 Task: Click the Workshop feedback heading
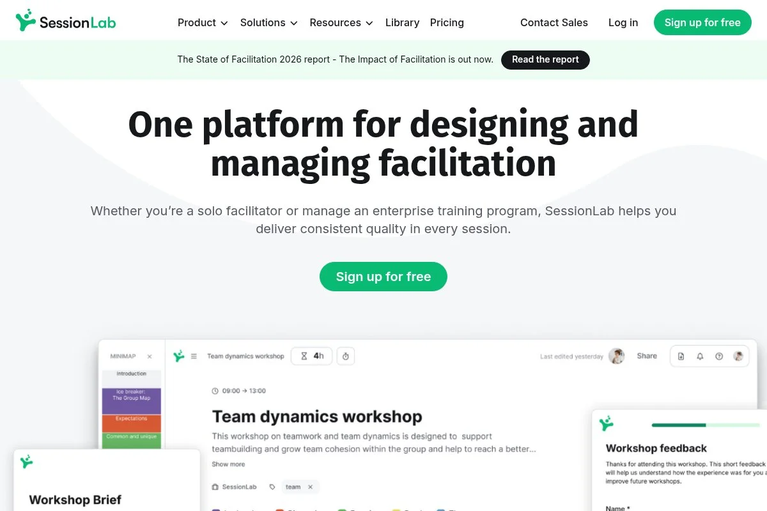coord(656,448)
